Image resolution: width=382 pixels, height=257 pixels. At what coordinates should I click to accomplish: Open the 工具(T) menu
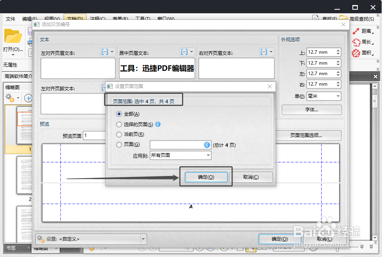pyautogui.click(x=143, y=19)
